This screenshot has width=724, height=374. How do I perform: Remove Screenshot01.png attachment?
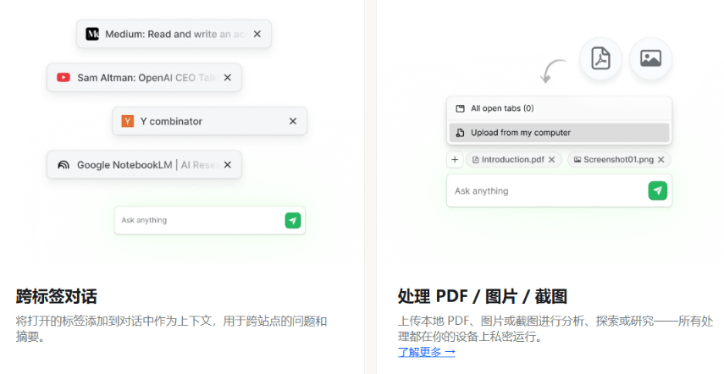coord(660,159)
